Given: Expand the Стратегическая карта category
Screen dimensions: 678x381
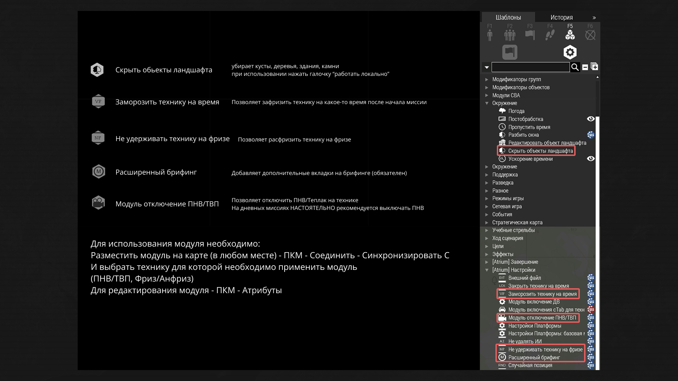Looking at the screenshot, I should tap(487, 222).
